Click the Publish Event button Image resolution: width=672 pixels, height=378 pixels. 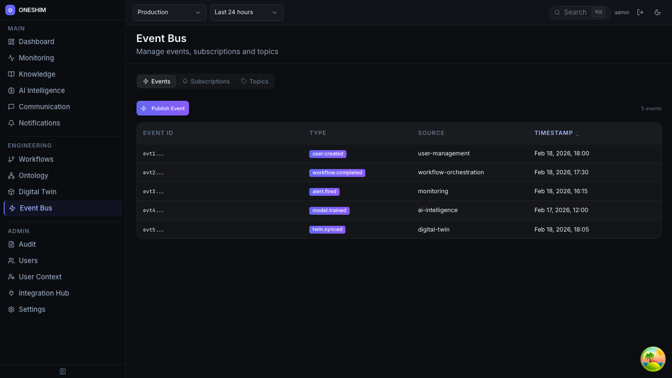click(163, 108)
